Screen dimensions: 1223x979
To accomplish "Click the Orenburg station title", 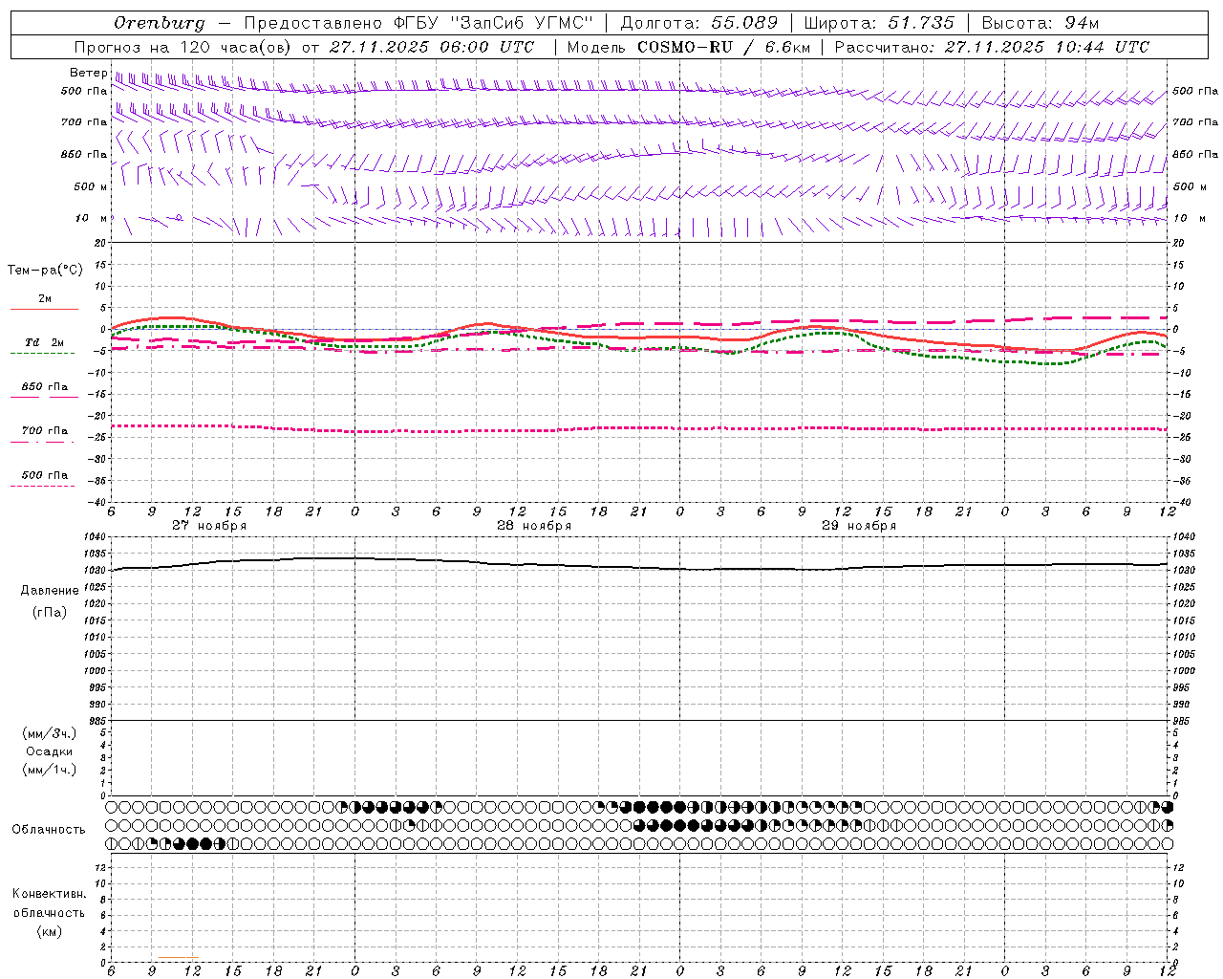I will point(160,23).
